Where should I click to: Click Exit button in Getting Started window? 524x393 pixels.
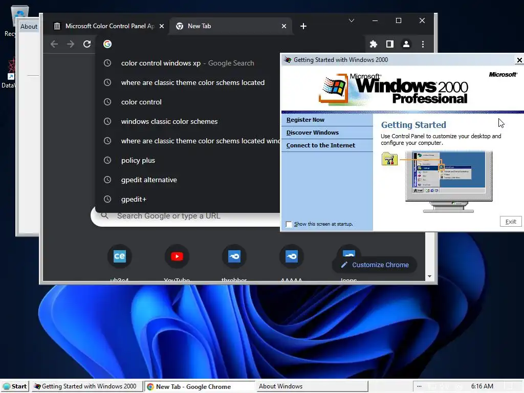511,222
